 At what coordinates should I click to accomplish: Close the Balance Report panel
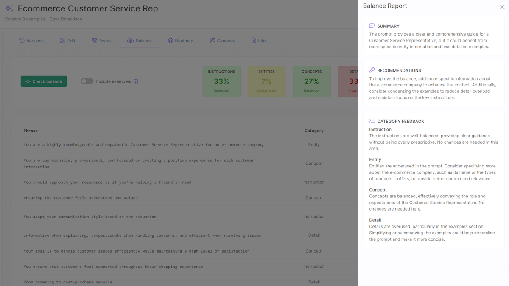tap(502, 7)
